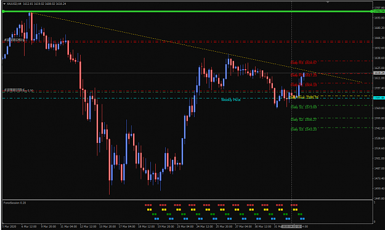Click the green price tag at axis top

pos(379,11)
